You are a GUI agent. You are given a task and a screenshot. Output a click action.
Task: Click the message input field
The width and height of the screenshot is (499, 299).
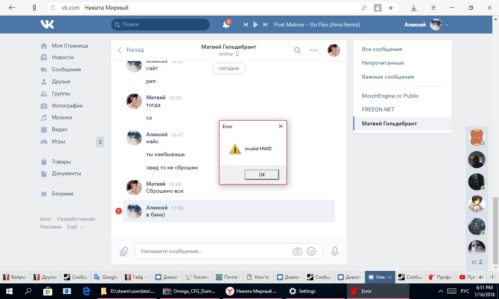pyautogui.click(x=214, y=252)
